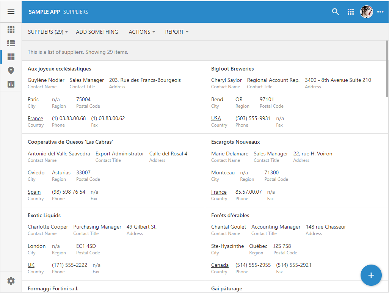The height and width of the screenshot is (293, 389).
Task: Click the floating add plus button
Action: point(371,275)
